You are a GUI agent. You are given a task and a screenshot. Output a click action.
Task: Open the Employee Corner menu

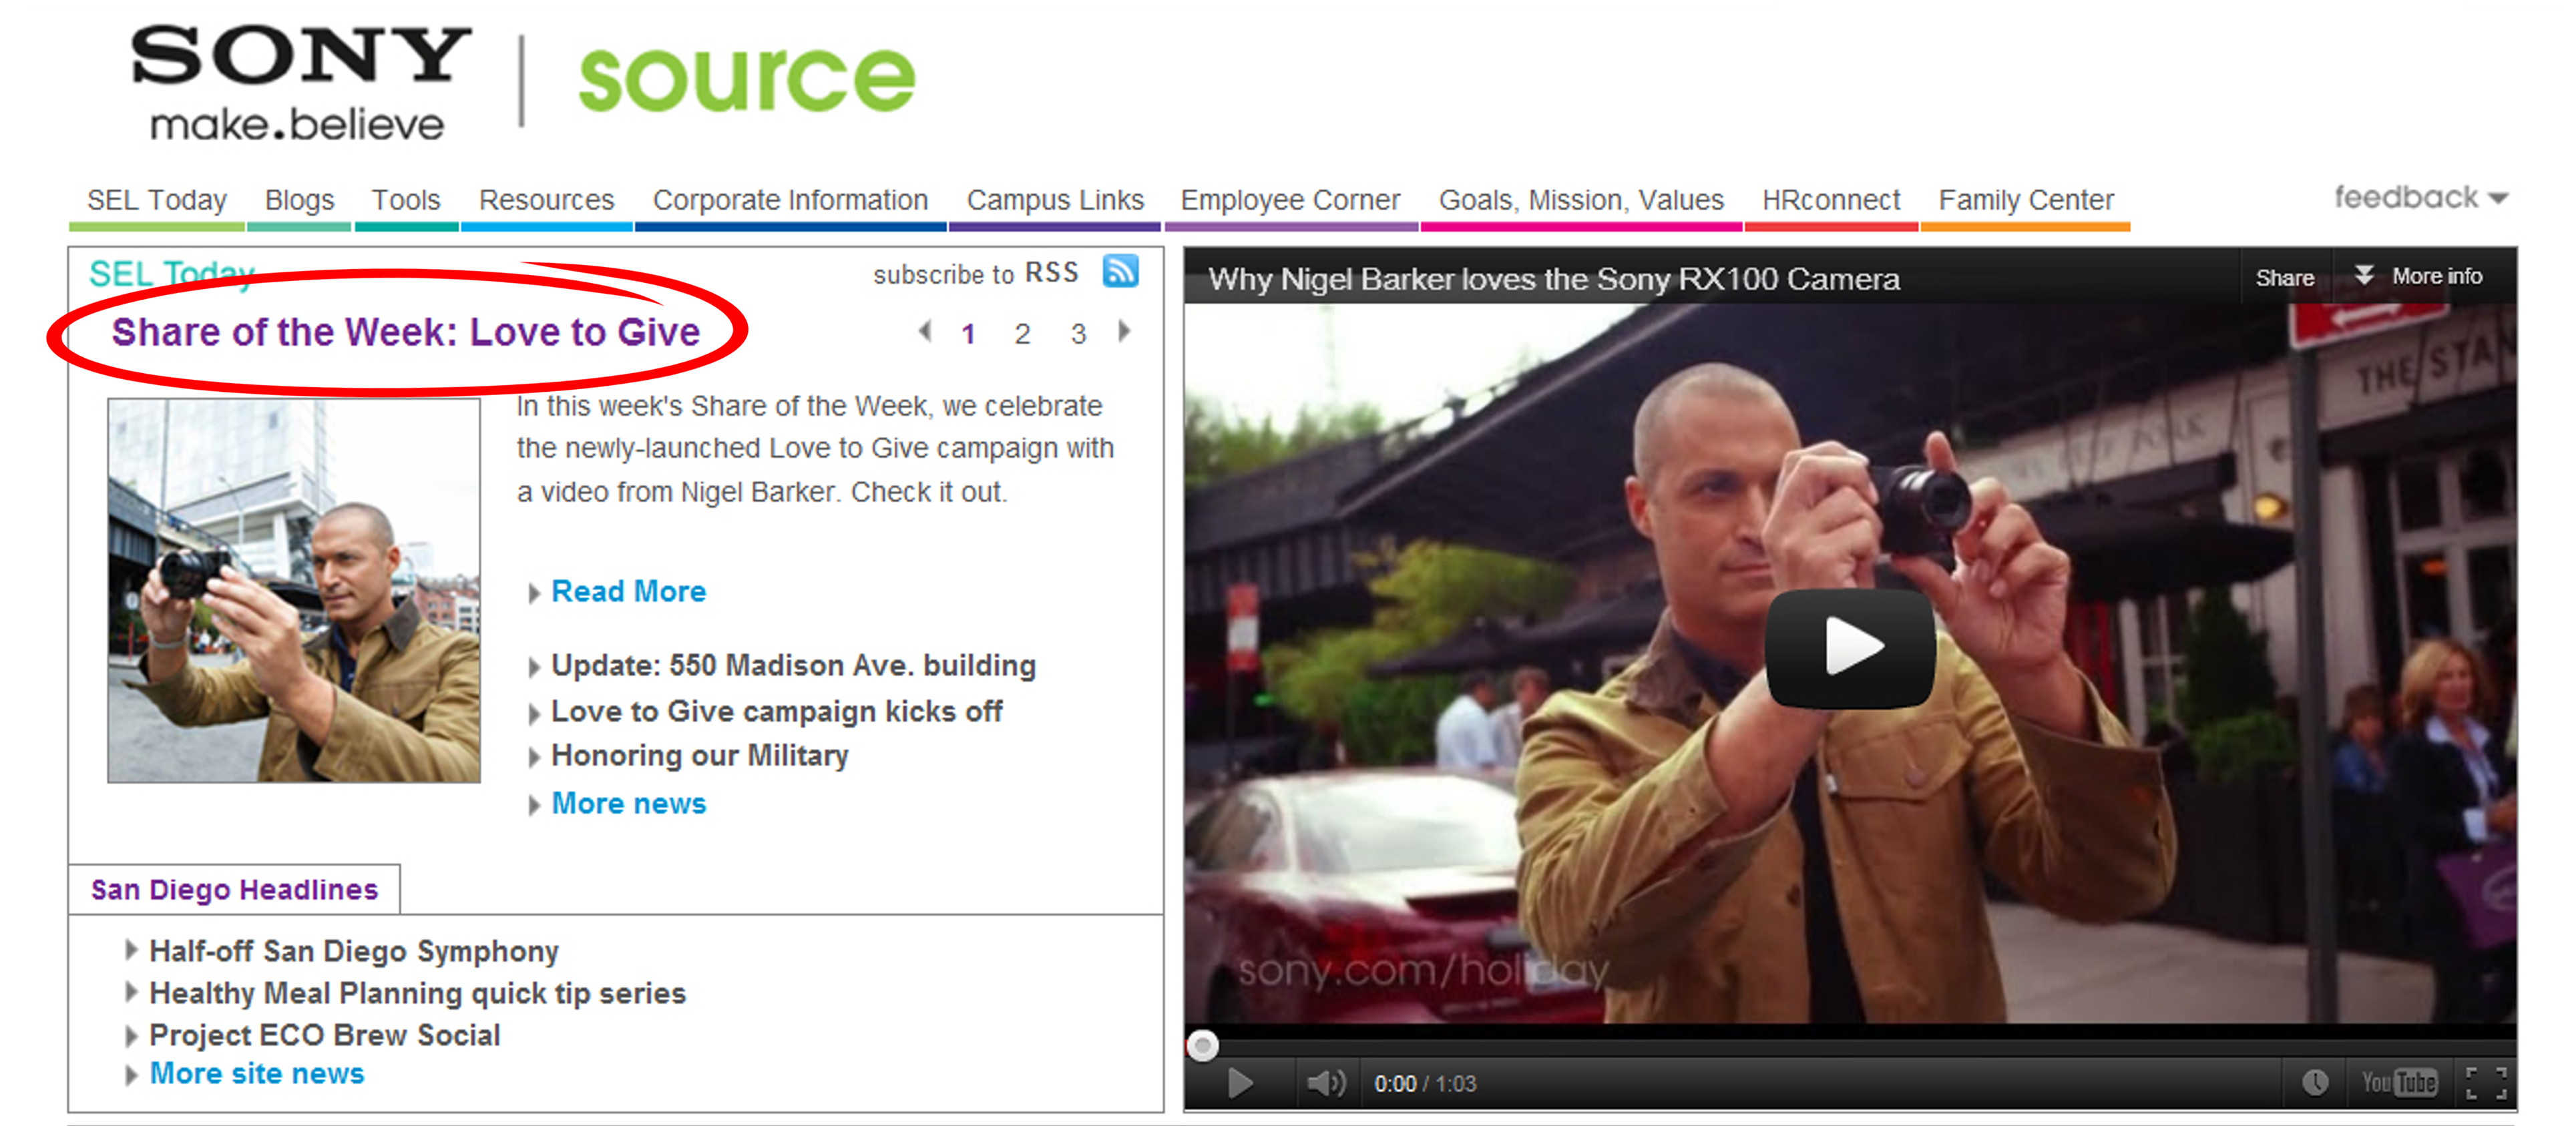tap(1290, 201)
